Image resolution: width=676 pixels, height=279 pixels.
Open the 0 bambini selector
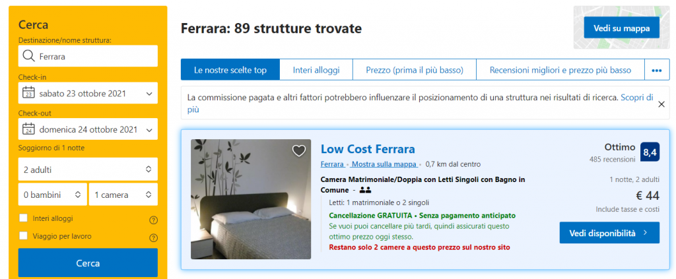(53, 195)
